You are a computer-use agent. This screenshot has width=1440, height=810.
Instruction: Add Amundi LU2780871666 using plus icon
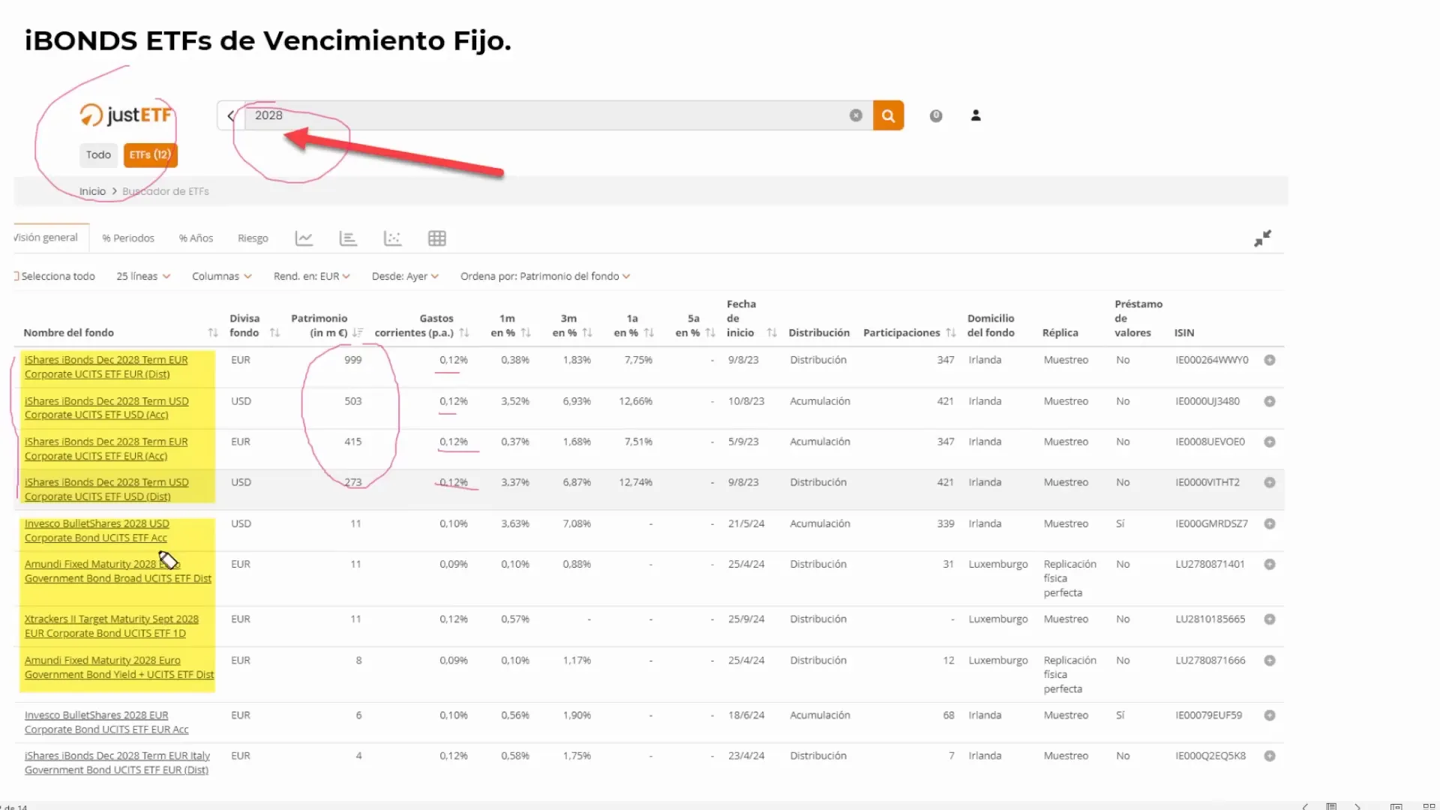1270,660
